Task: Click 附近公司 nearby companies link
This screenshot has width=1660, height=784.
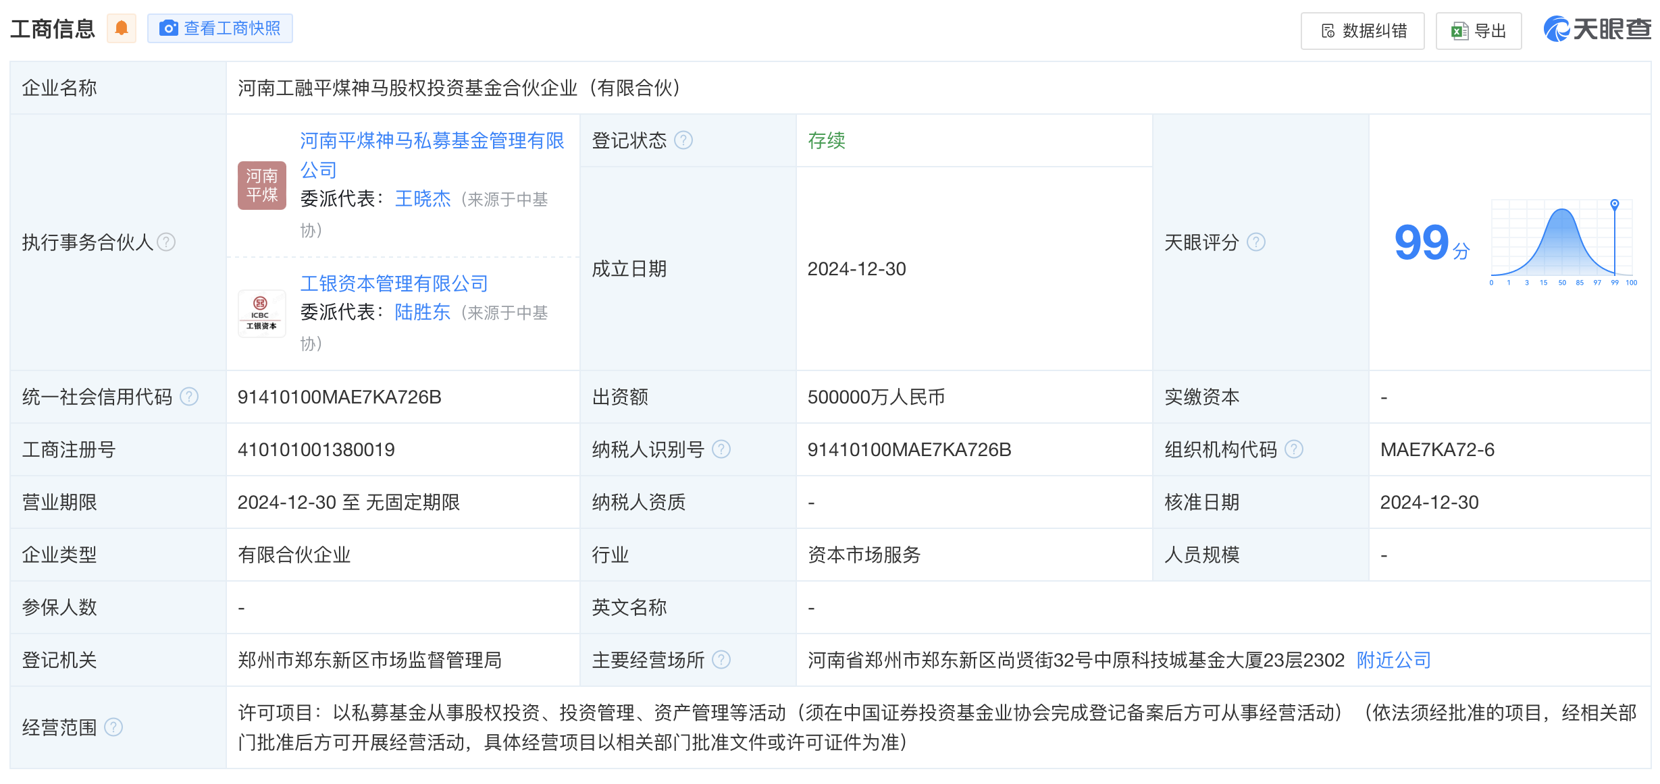Action: [x=1394, y=660]
